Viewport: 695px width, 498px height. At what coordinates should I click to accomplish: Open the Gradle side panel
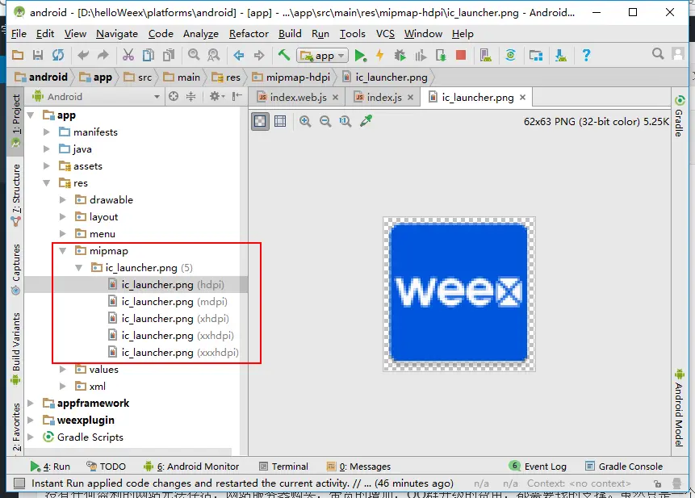coord(679,116)
